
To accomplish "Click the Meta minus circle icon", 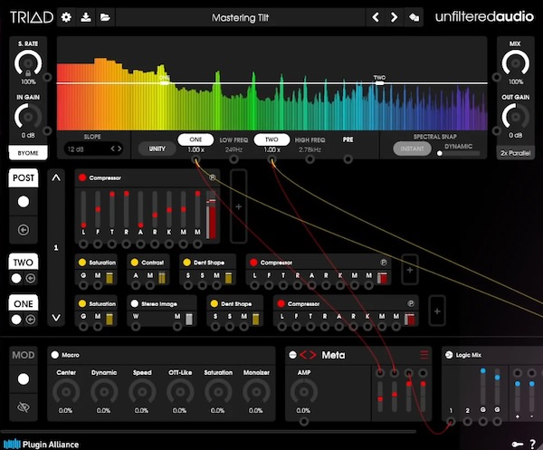I will tap(292, 355).
